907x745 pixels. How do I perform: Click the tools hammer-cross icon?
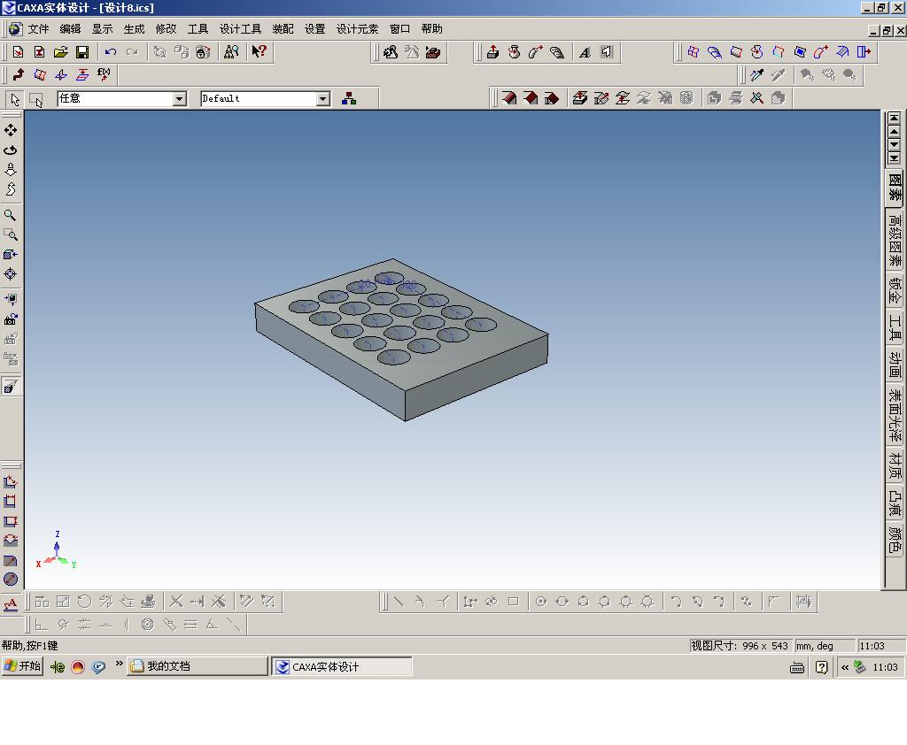[x=756, y=98]
